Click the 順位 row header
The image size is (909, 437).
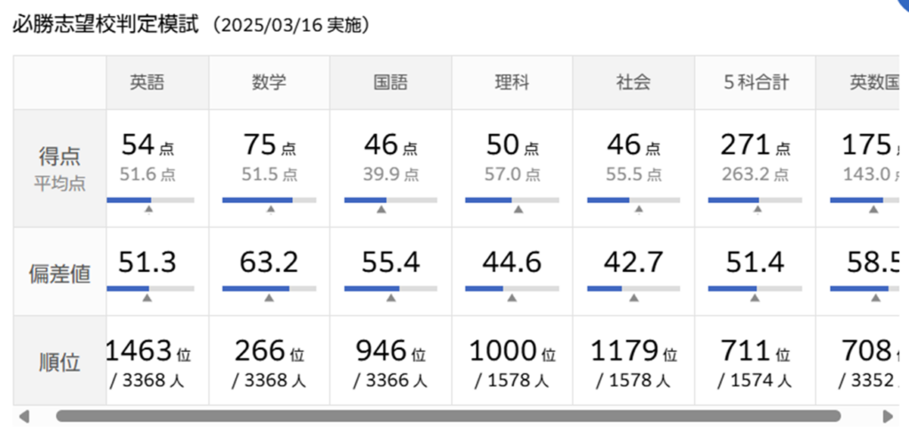pos(59,361)
